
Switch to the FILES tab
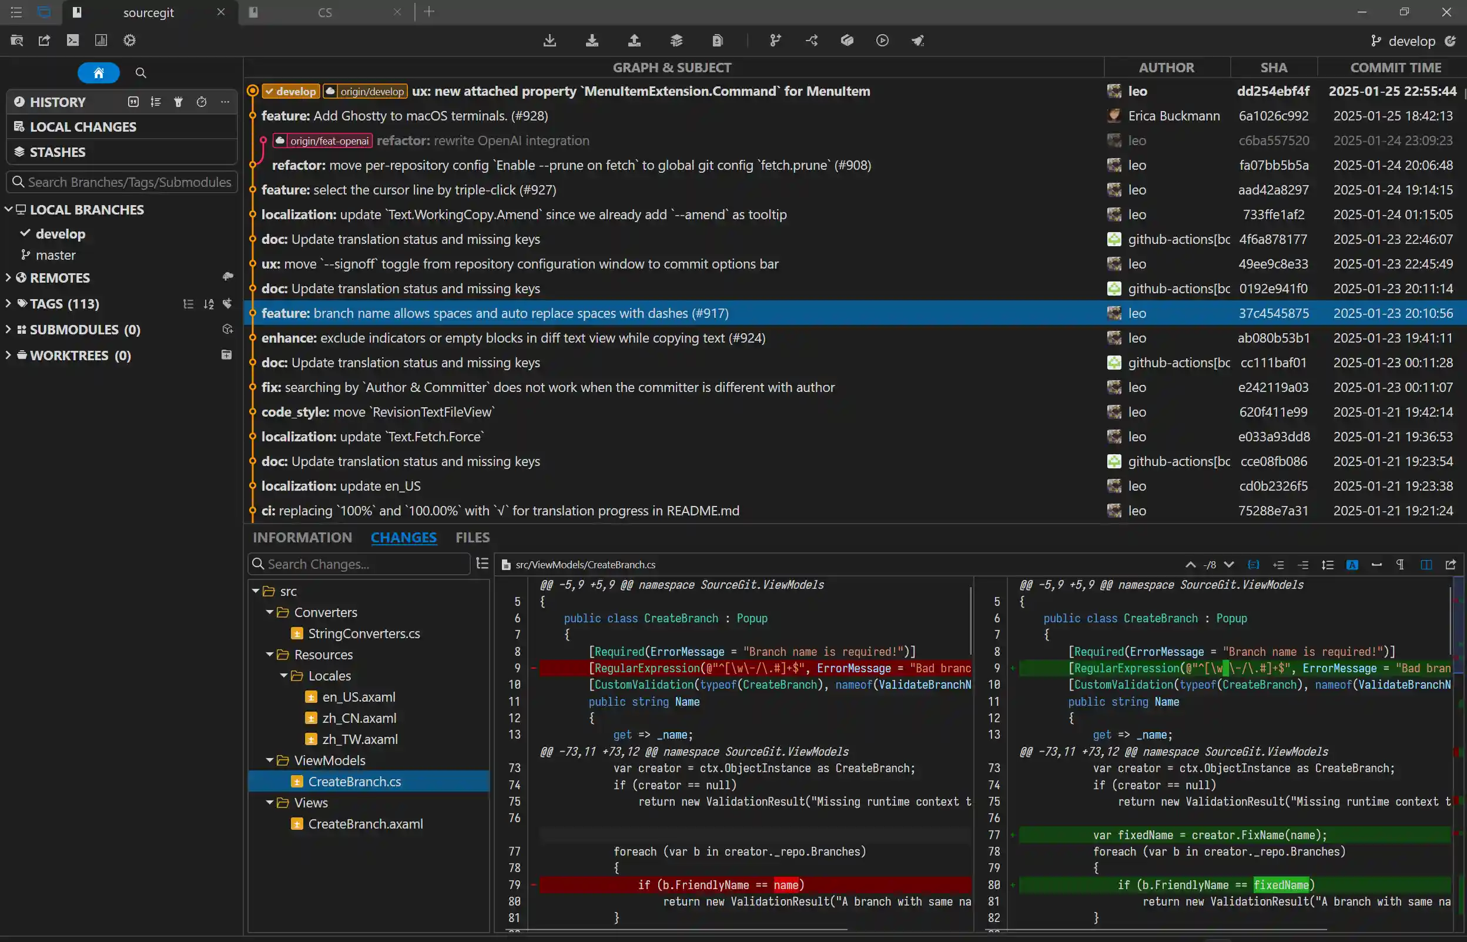473,537
